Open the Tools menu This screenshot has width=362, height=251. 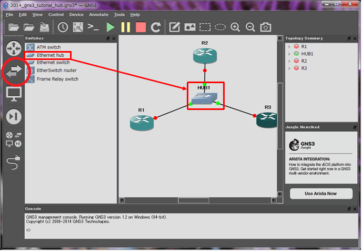(119, 15)
